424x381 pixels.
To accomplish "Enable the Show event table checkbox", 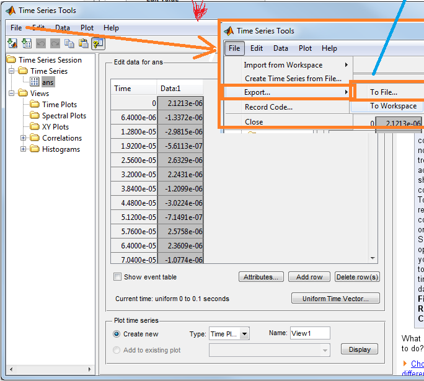I will pyautogui.click(x=117, y=277).
